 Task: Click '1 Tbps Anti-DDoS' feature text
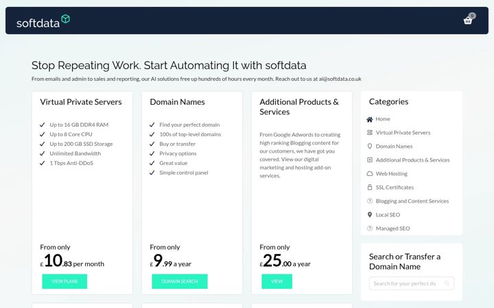point(71,163)
